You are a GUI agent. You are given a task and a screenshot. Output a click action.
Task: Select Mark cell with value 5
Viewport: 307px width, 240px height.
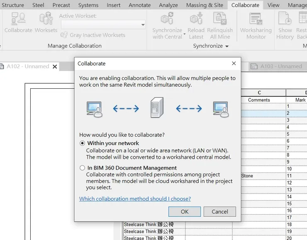(x=297, y=134)
